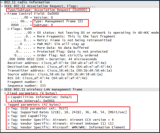Collapse the IEEE 802.11 Association Request section
The width and height of the screenshot is (160, 133).
point(2,6)
